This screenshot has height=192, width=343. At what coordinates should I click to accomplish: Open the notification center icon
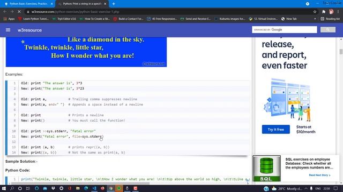point(336,188)
